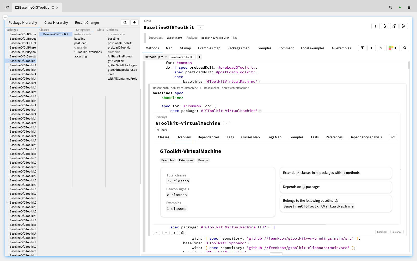417x261 pixels.
Task: Select method 'withAllContainedProje'
Action: [122, 79]
